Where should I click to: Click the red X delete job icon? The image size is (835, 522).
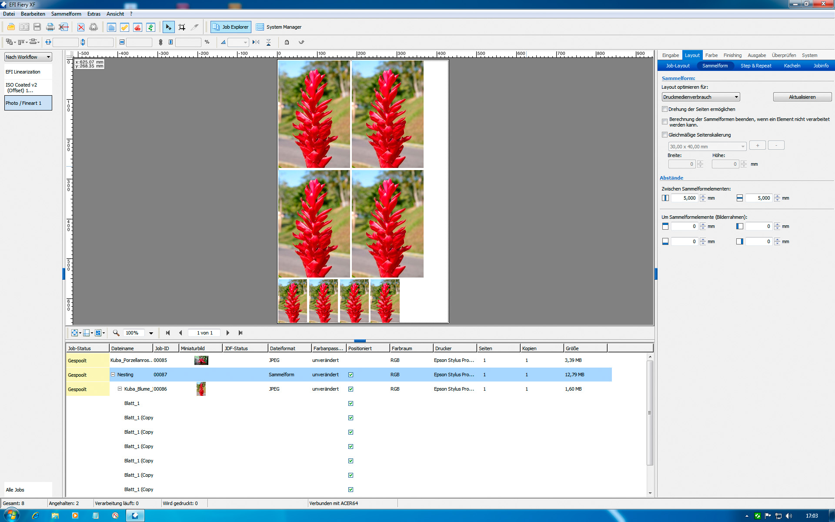[x=80, y=27]
